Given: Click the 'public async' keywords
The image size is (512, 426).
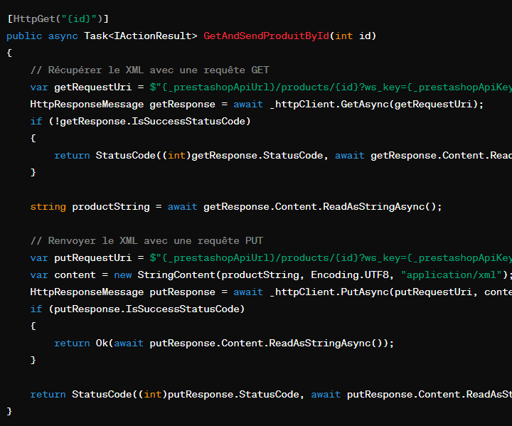Looking at the screenshot, I should (42, 36).
